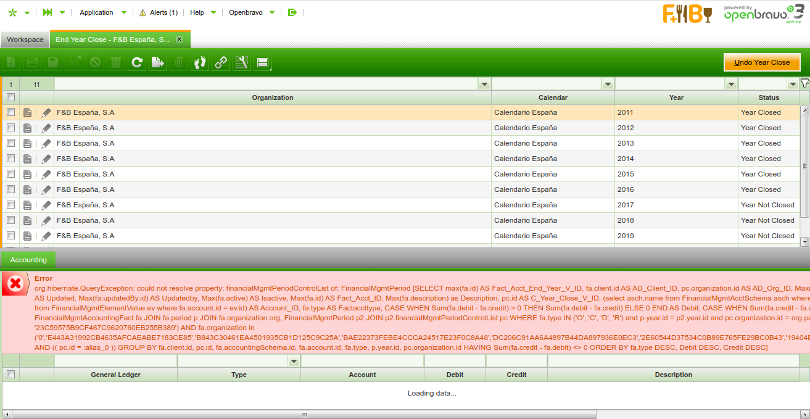Viewport: 810px width, 419px height.
Task: Click the edit pencil for year 2011
Action: (x=46, y=112)
